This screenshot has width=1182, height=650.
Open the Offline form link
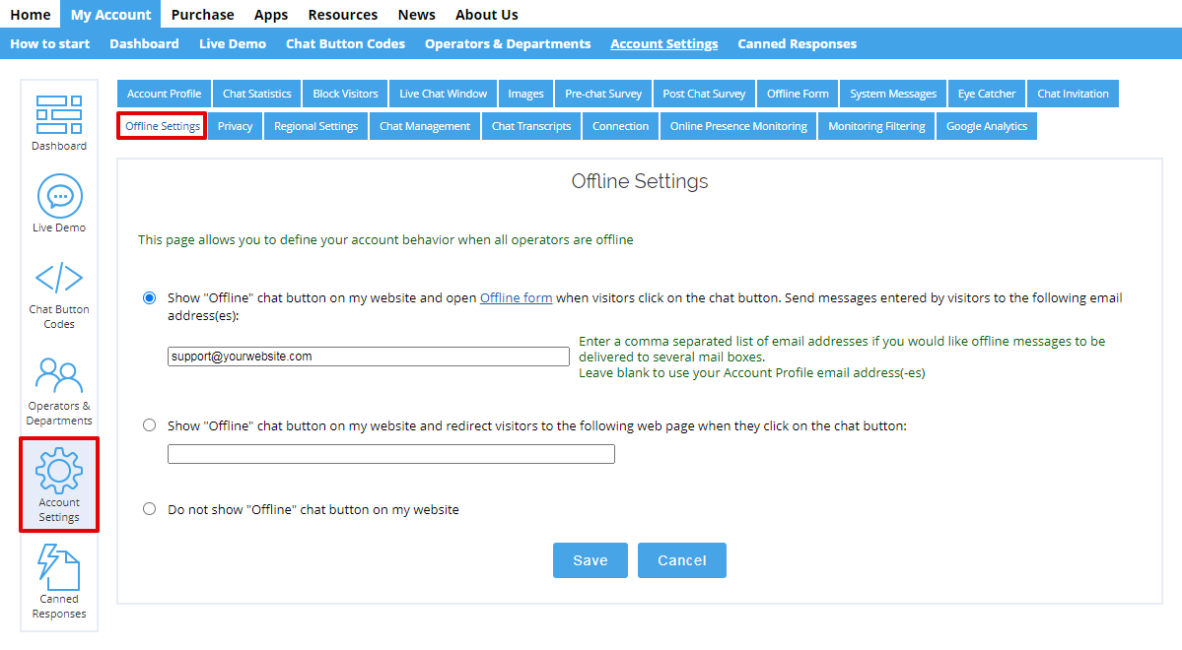point(516,296)
